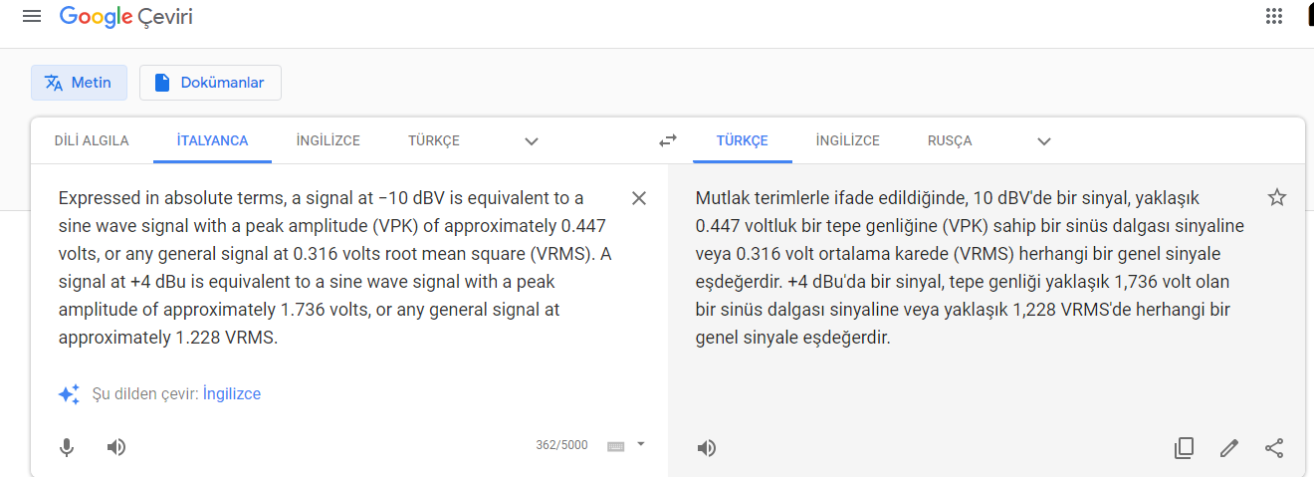Save translation with the star
Image resolution: width=1314 pixels, height=477 pixels.
tap(1277, 197)
